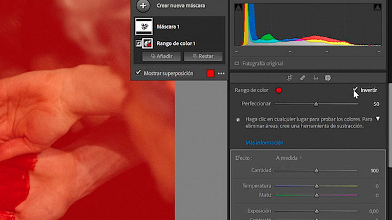Collapse the color sampling hint triangle
This screenshot has height=220, width=392.
[378, 119]
